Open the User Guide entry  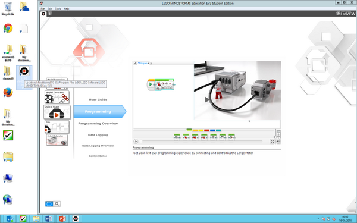click(x=98, y=100)
